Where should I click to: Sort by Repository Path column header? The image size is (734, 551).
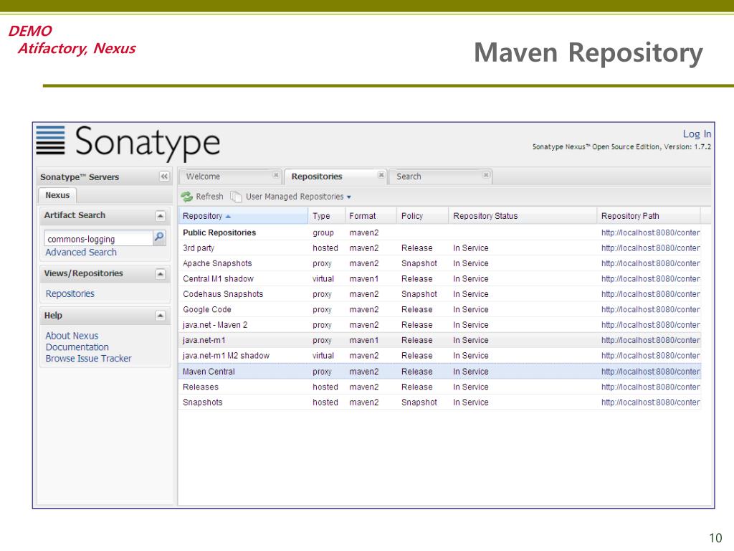pyautogui.click(x=648, y=216)
